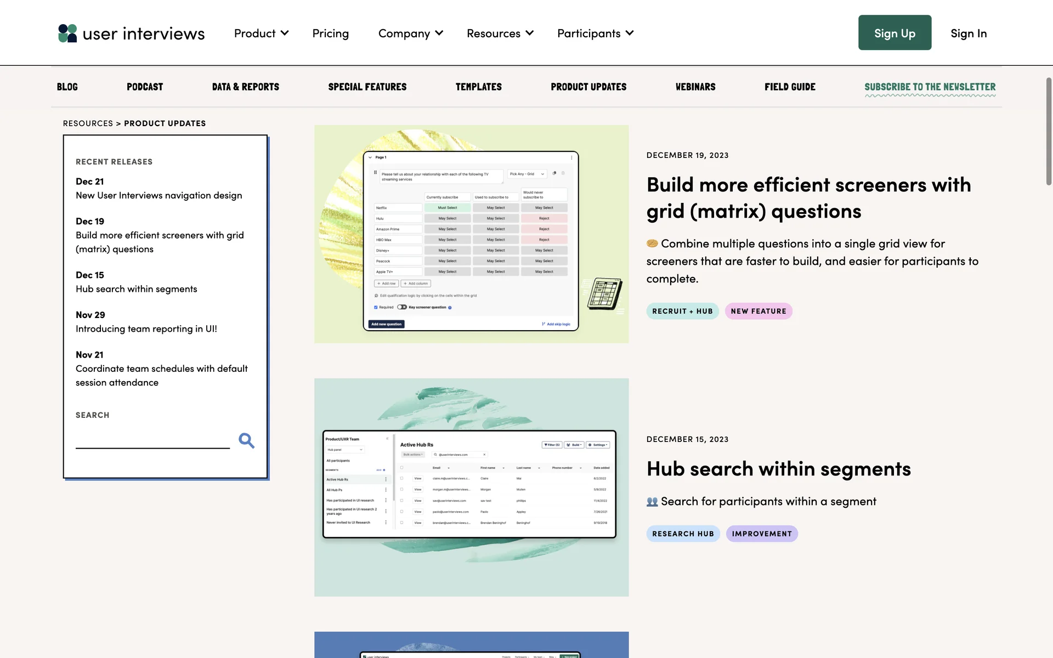Open the Hub search screenshot thumbnail
Screen dimensions: 1053x658
click(x=471, y=487)
